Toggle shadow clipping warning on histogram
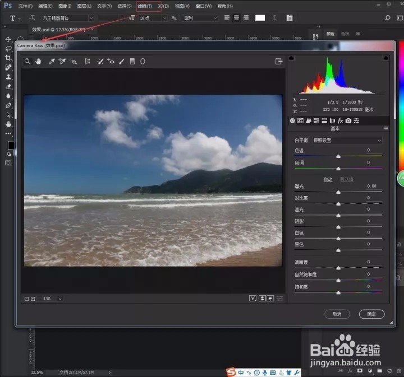404x377 pixels. tap(291, 58)
